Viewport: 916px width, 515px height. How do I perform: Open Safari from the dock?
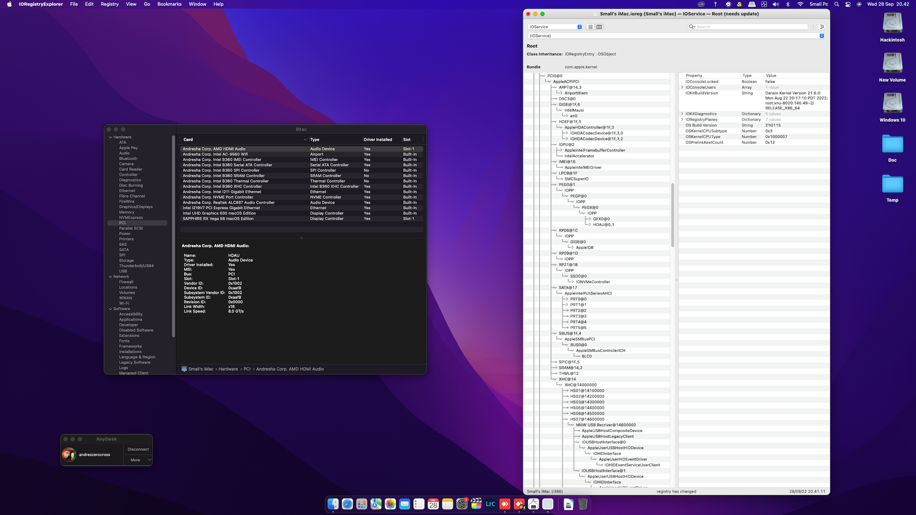point(347,504)
